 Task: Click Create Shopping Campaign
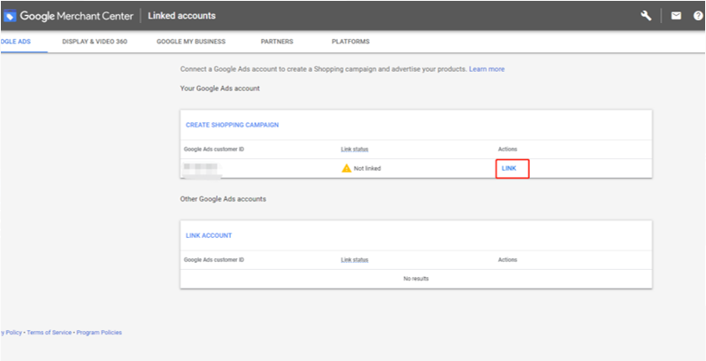tap(233, 125)
